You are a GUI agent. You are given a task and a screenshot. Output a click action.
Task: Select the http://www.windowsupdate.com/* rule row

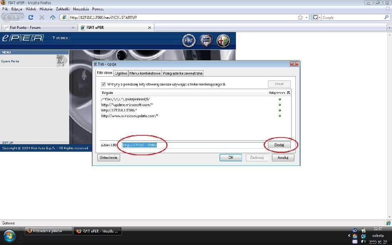tap(196, 116)
